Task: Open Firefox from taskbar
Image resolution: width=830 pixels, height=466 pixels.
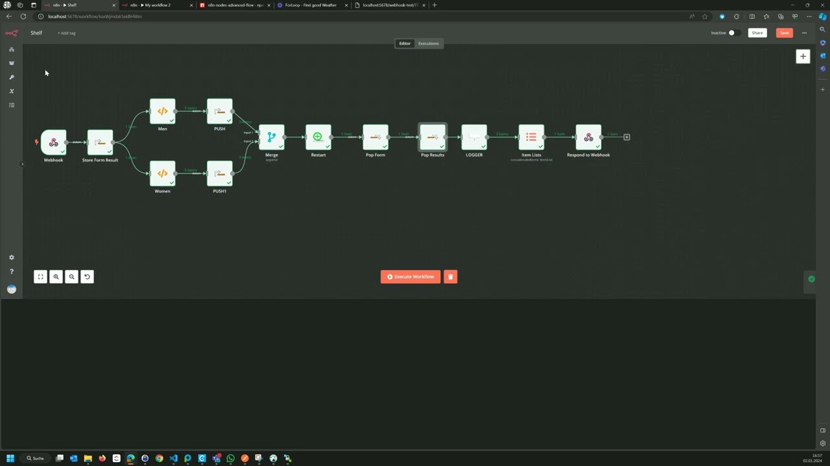Action: (102, 458)
